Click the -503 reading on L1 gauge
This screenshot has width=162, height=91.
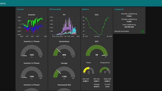click(x=32, y=55)
